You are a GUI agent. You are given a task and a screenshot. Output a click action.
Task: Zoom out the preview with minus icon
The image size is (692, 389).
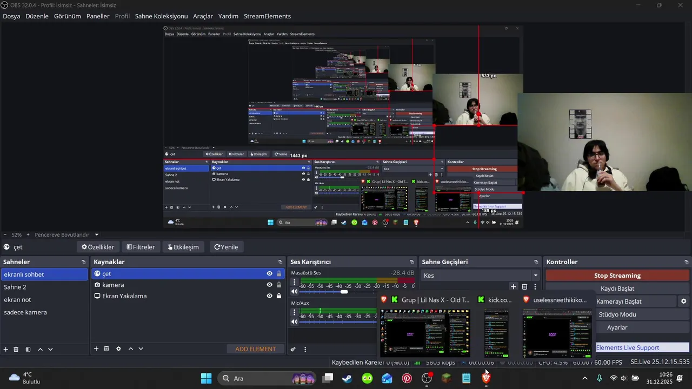(x=5, y=235)
